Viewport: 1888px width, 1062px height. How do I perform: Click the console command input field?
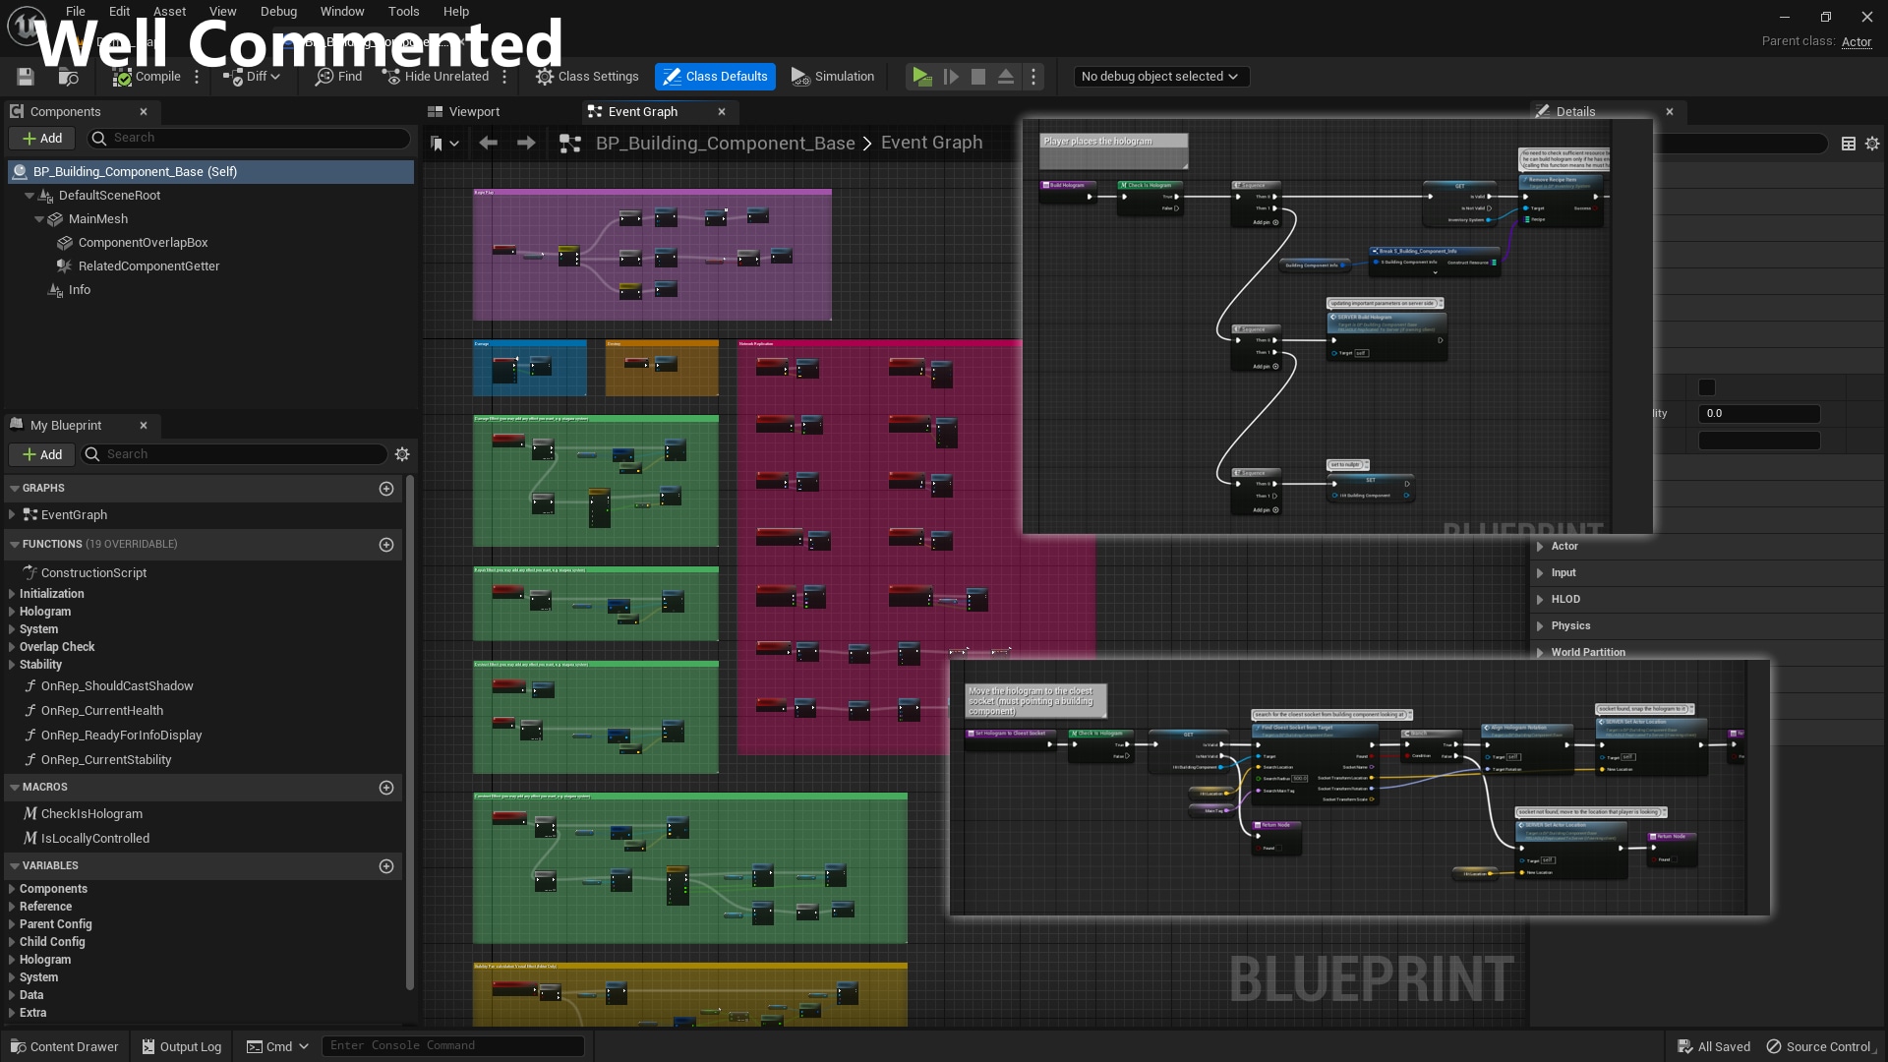tap(452, 1046)
